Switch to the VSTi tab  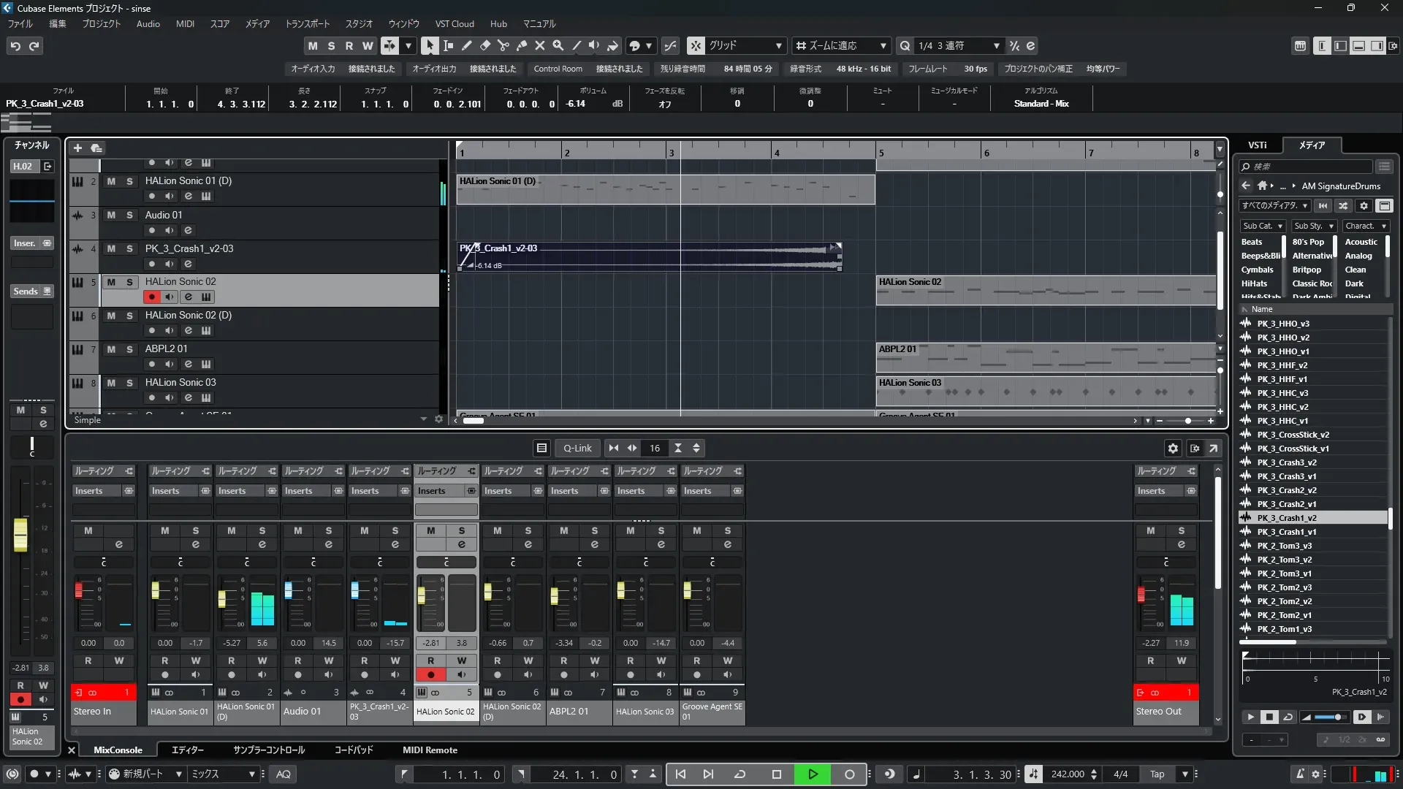[1257, 145]
